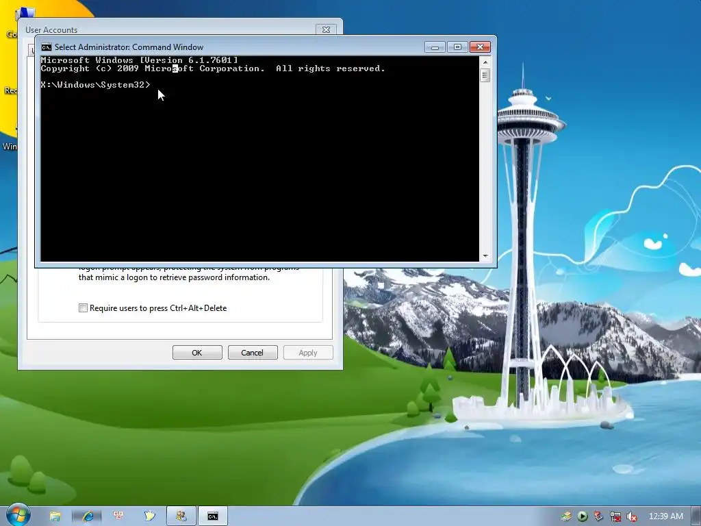Open Windows Explorer from the taskbar
701x526 pixels.
[55, 516]
